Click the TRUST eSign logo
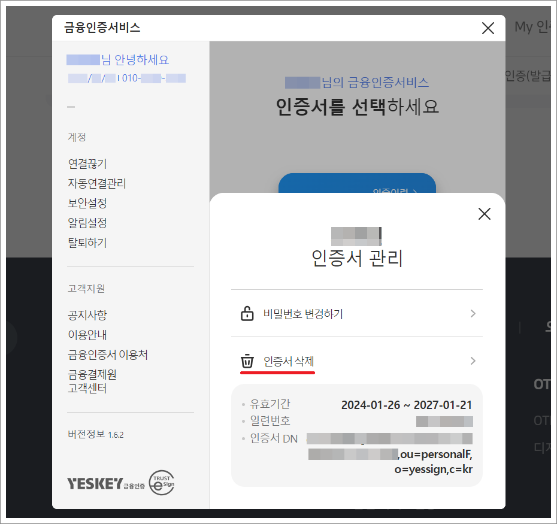This screenshot has height=524, width=557. coord(162,483)
